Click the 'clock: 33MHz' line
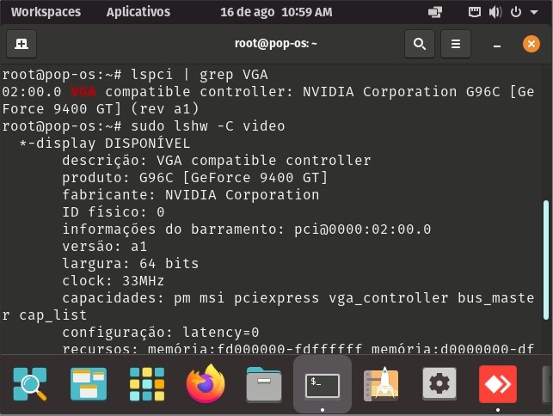Viewport: 553px width, 416px height. (x=114, y=280)
